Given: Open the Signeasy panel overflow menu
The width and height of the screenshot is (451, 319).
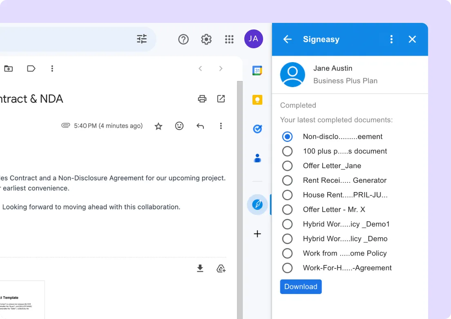Looking at the screenshot, I should [x=391, y=39].
